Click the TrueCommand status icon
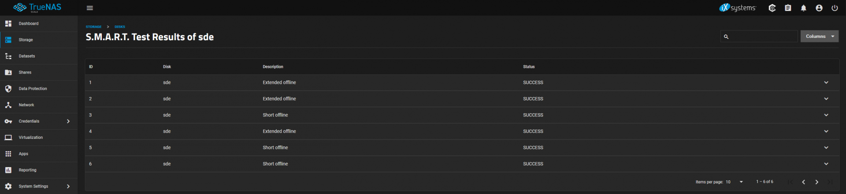Screen dimensions: 846x194 click(772, 8)
